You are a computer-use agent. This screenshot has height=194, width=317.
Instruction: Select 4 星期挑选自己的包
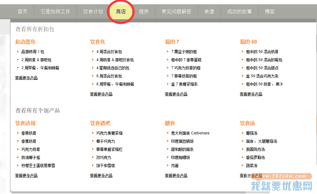[x=113, y=68]
